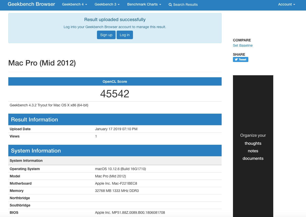This screenshot has height=217, width=306.
Task: Click the Upload Date row value
Action: 116,129
